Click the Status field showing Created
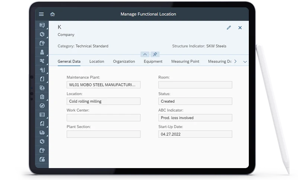Screen dimensions: 298x180 click(195, 101)
